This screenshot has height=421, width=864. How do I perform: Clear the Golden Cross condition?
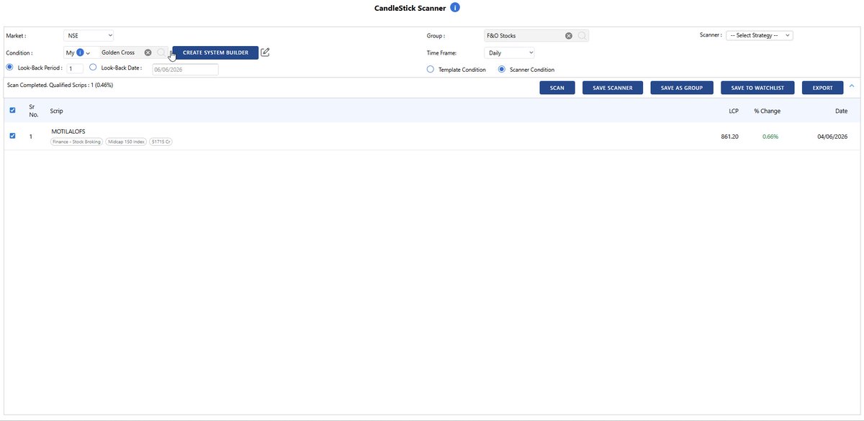(x=148, y=52)
